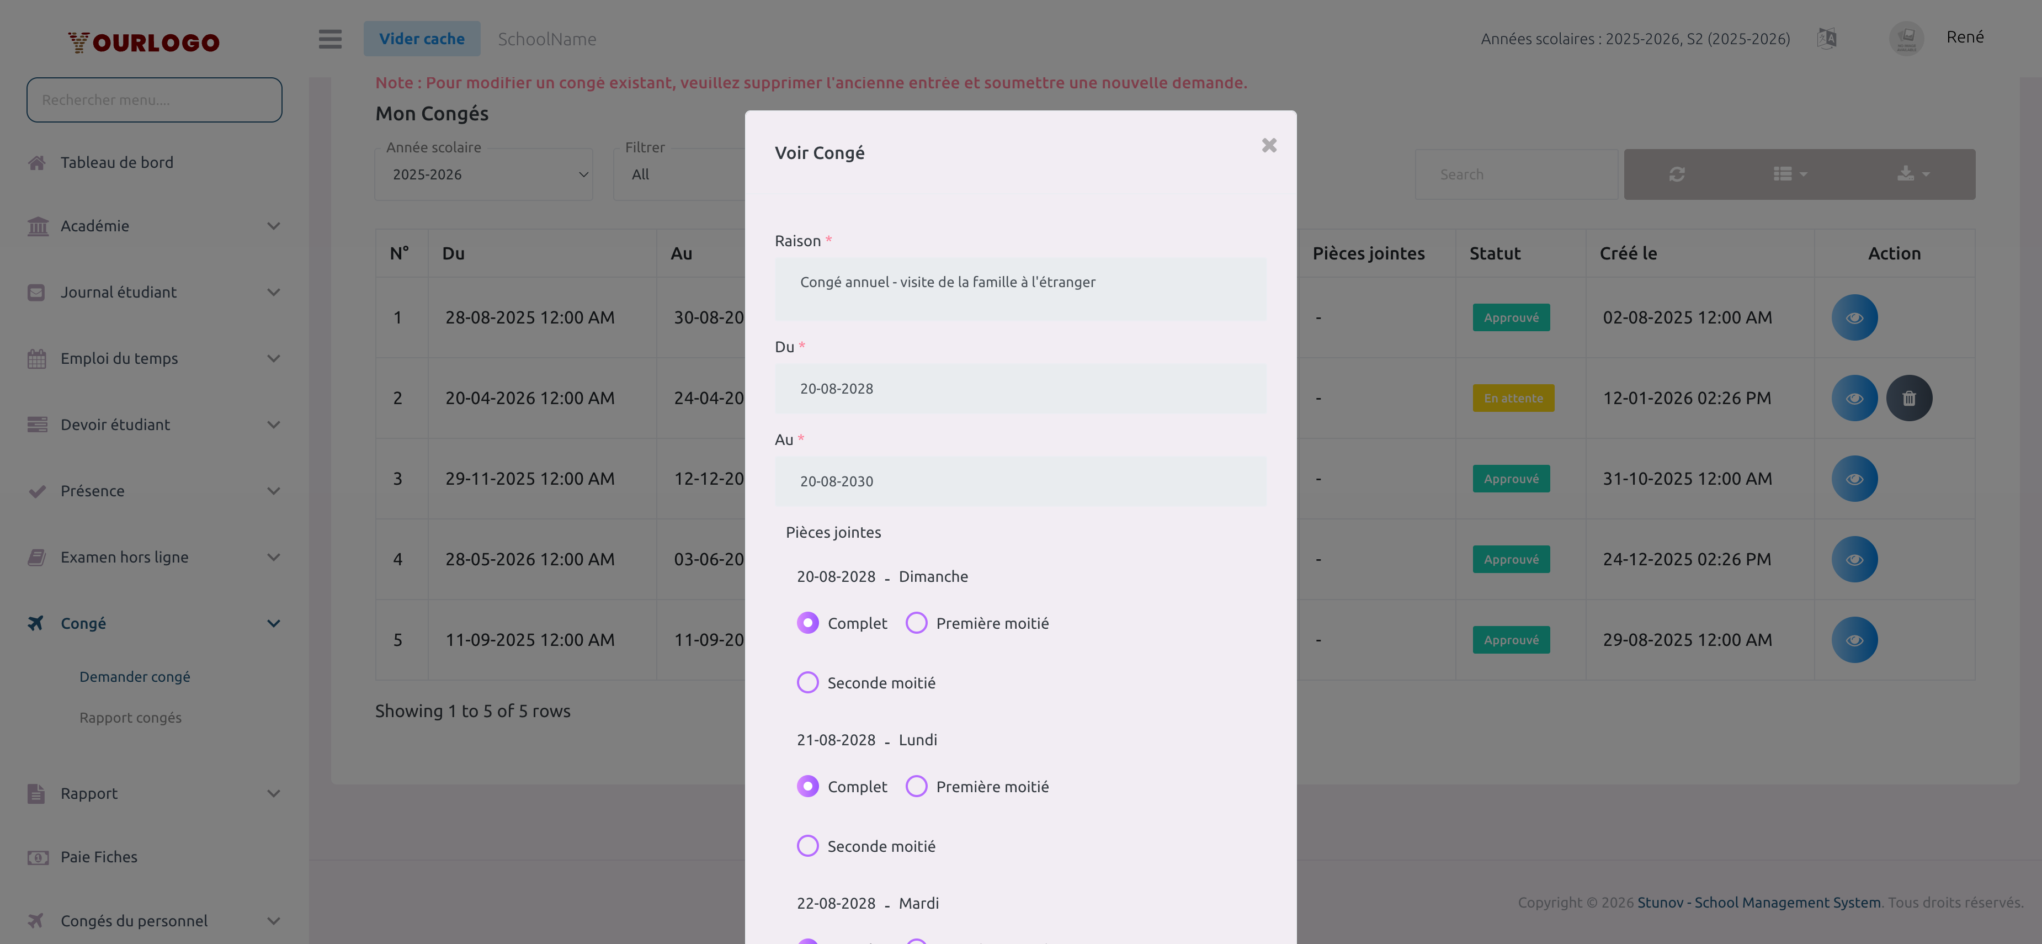Viewport: 2042px width, 944px height.
Task: Click the Rechercher menu search field
Action: [x=154, y=100]
